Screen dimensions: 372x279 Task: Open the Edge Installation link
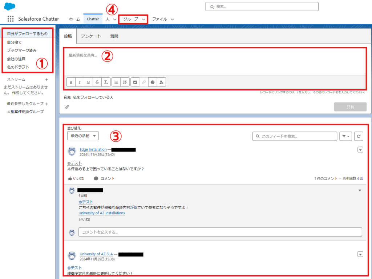[93, 149]
